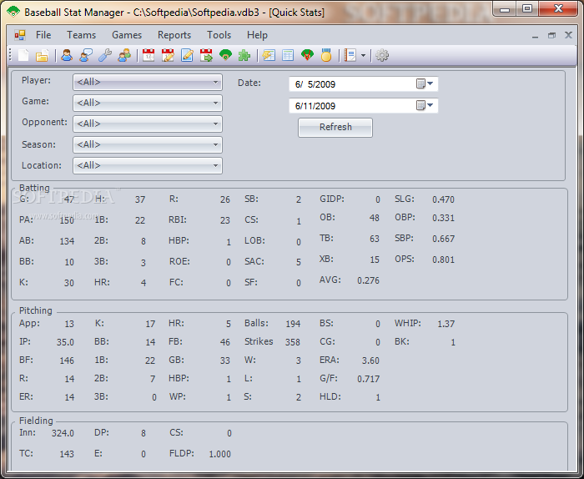Click the wrench tool icon
Image resolution: width=584 pixels, height=479 pixels.
(105, 56)
